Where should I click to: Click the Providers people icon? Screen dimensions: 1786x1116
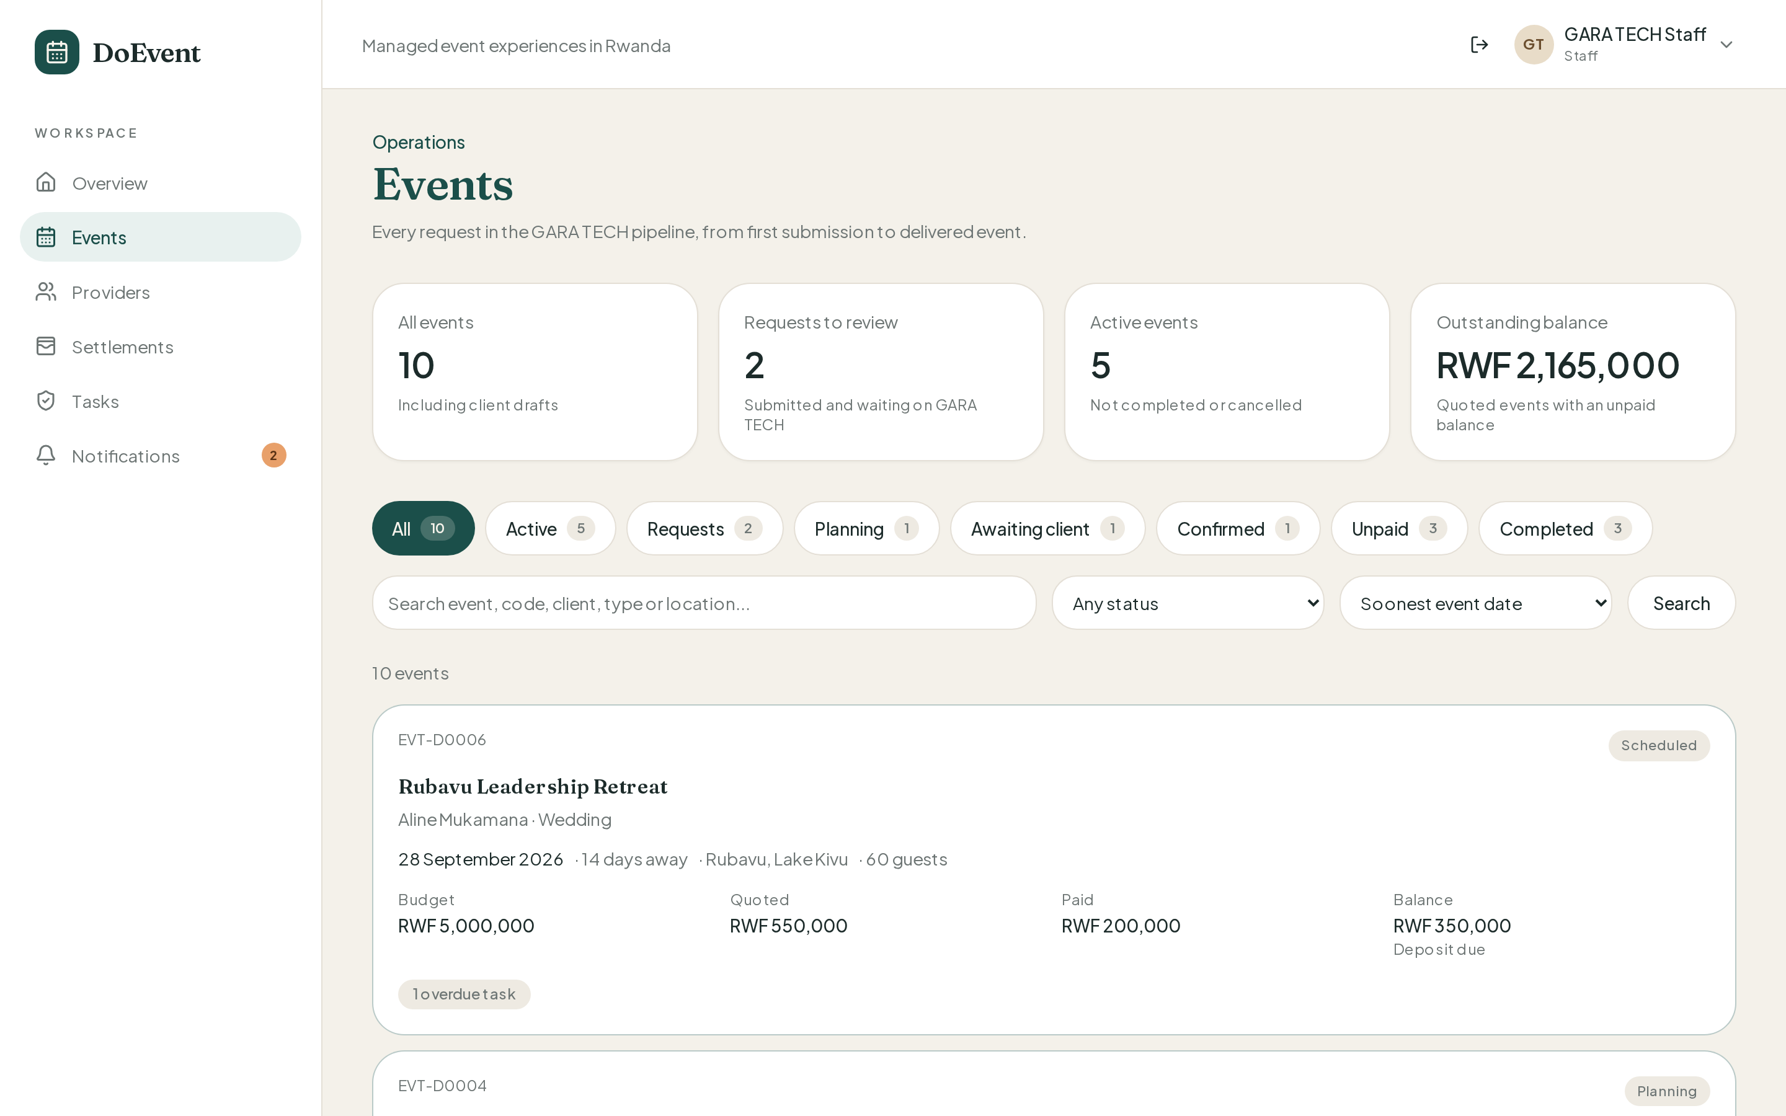pyautogui.click(x=46, y=291)
